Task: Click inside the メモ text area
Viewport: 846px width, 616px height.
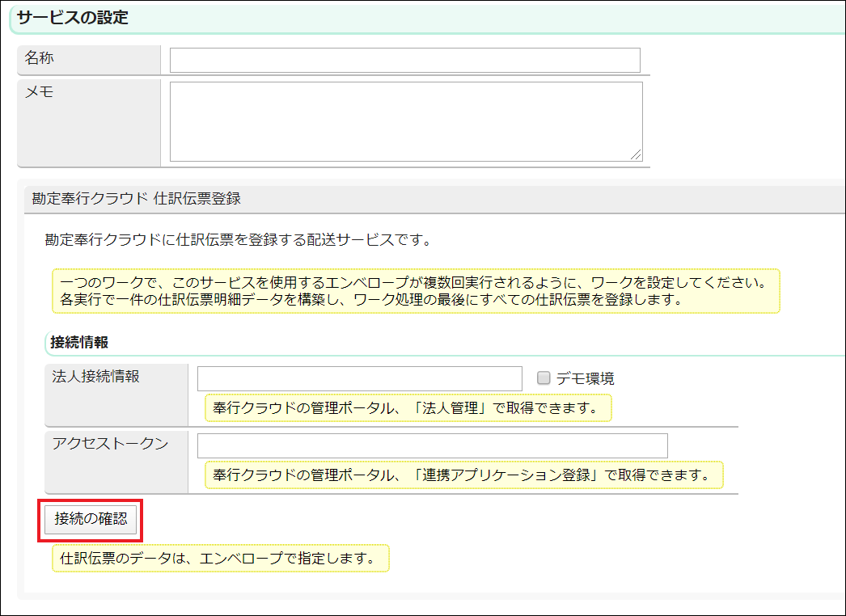Action: click(x=406, y=121)
